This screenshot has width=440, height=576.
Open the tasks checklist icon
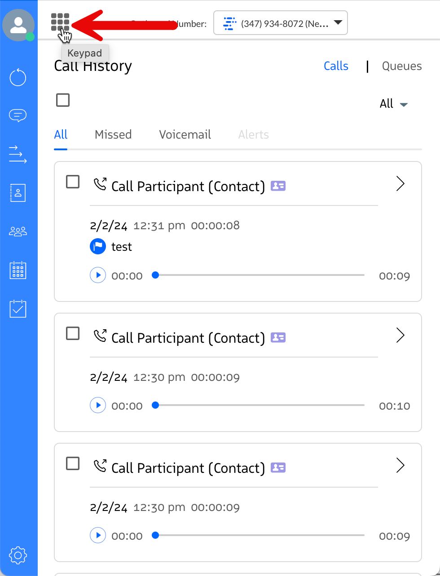[x=18, y=309]
